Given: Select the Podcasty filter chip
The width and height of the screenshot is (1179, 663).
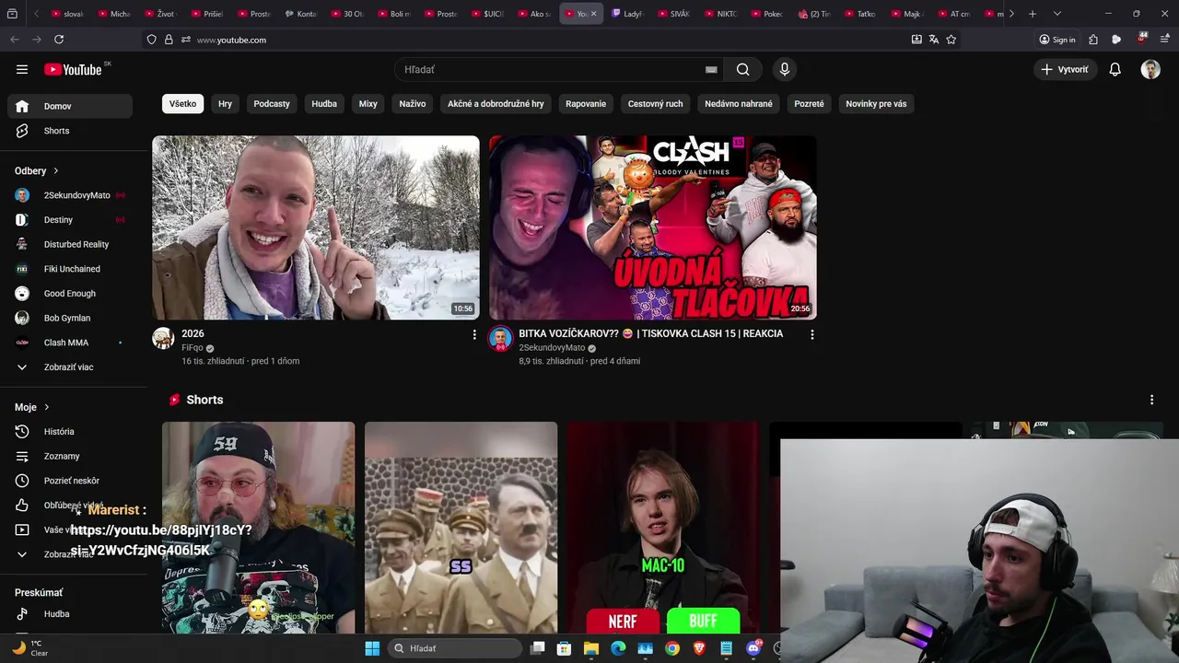Looking at the screenshot, I should pos(272,104).
